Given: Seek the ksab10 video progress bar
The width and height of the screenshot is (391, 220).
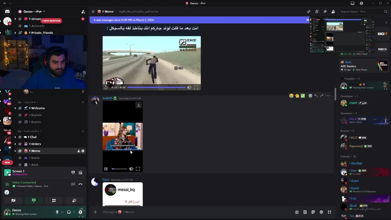Looking at the screenshot, I should (119, 169).
